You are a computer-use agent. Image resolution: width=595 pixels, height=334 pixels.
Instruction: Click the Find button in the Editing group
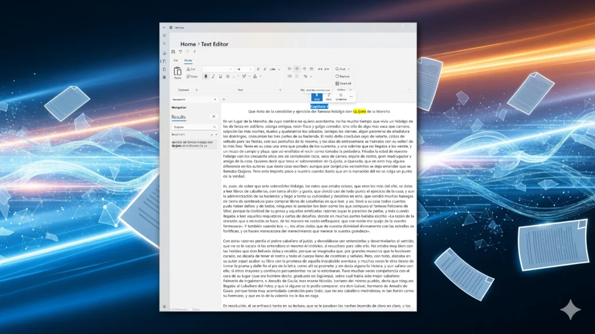(340, 69)
